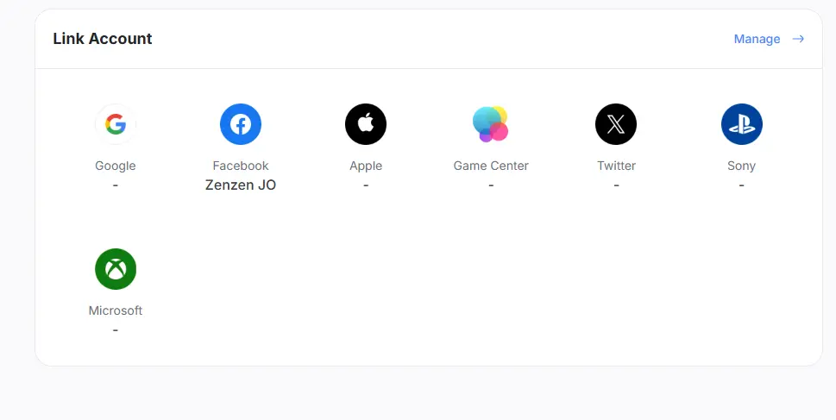The height and width of the screenshot is (420, 836).
Task: Click the Apple label text
Action: pos(366,166)
